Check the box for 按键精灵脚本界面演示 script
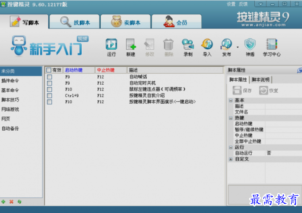Screen dimensions: 302x213 [49, 102]
